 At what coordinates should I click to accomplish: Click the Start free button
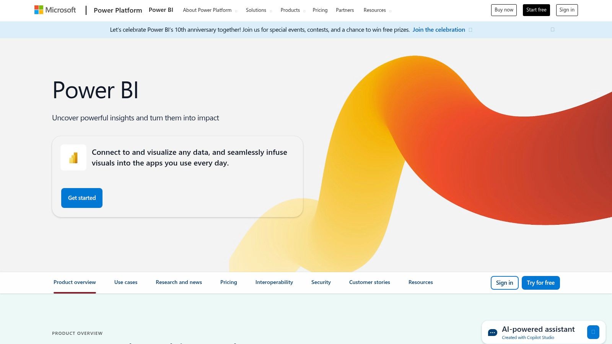coord(536,10)
